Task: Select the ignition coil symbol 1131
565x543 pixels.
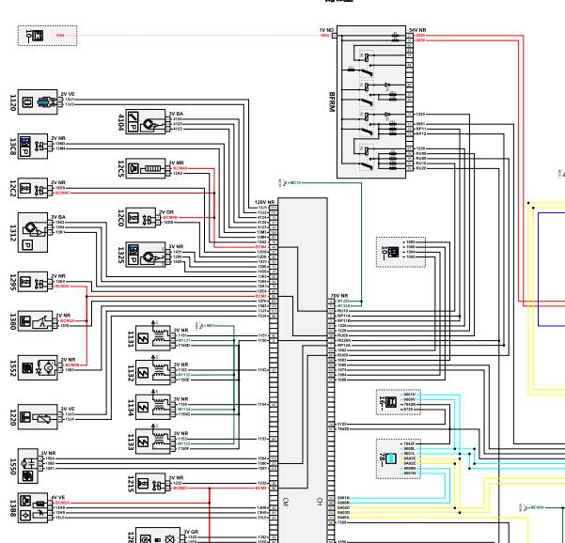Action: tap(153, 338)
